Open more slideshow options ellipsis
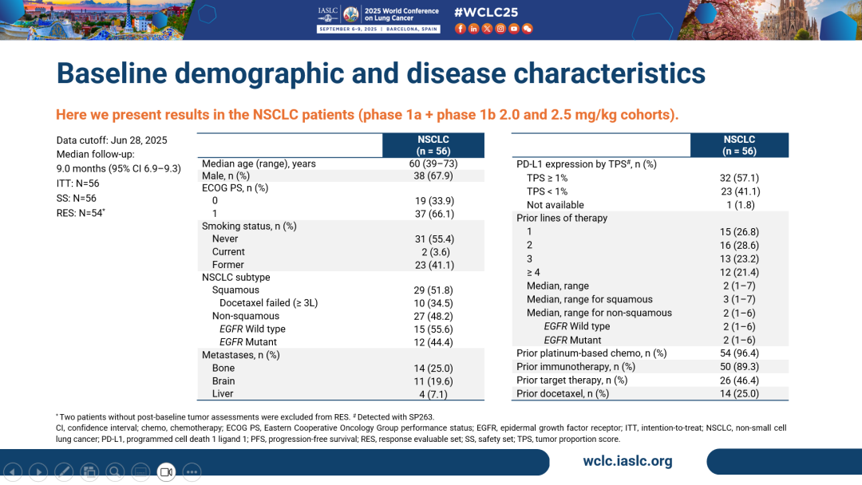Screen dimensions: 862x485 click(192, 471)
